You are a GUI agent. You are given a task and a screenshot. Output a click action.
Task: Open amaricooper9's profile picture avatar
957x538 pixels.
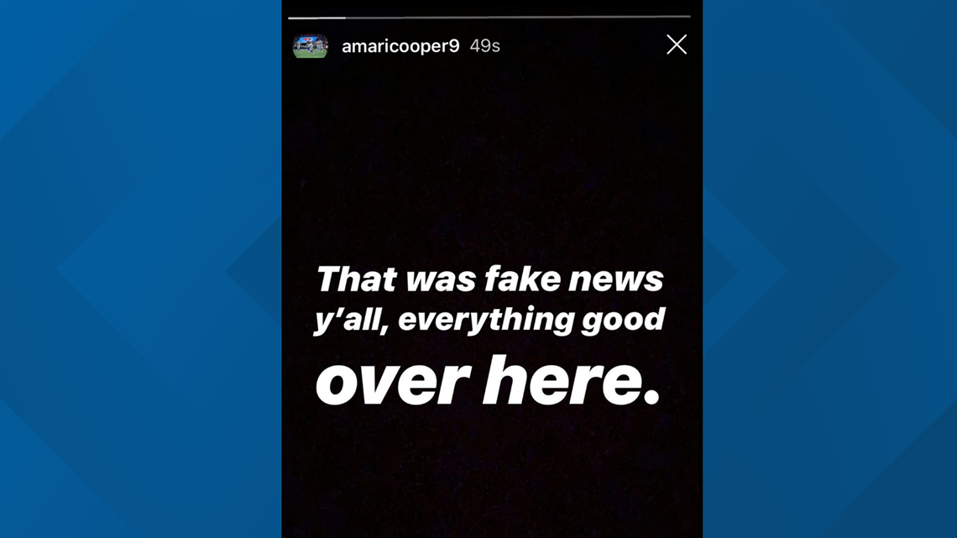(x=310, y=46)
